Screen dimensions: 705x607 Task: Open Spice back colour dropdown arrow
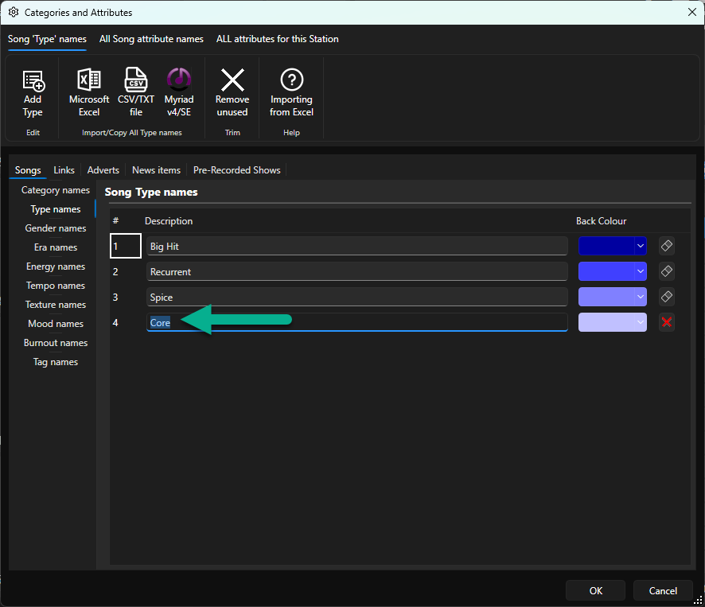click(641, 297)
